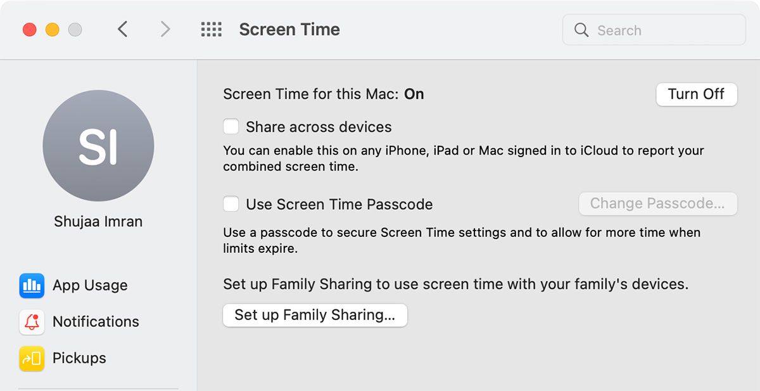The height and width of the screenshot is (391, 760).
Task: Open the App Usage sidebar section
Action: click(x=90, y=285)
